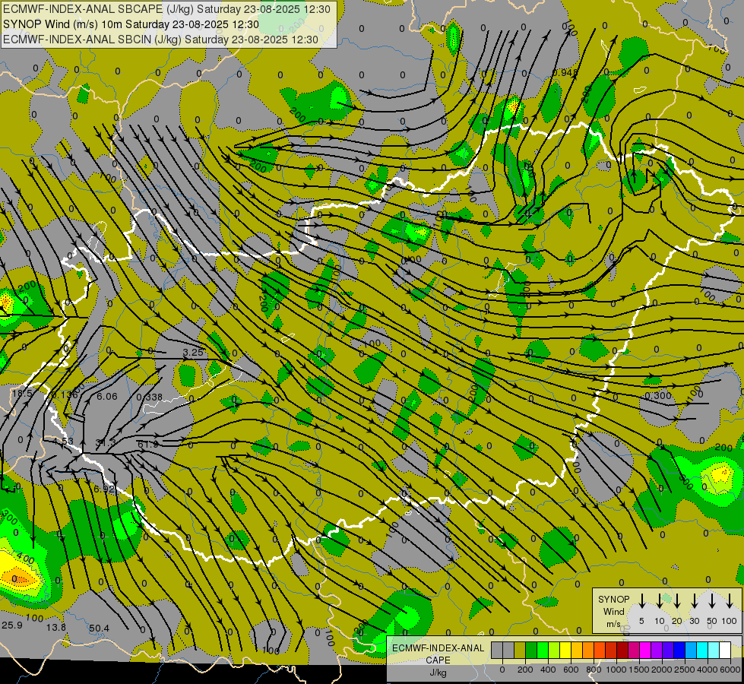744x684 pixels.
Task: Click the map value '0.300'
Action: point(658,395)
